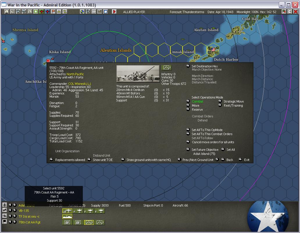Click Set Destination Hex
The image size is (300, 233).
pos(205,66)
